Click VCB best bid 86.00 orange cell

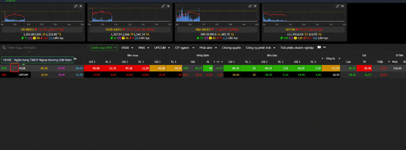point(157,68)
